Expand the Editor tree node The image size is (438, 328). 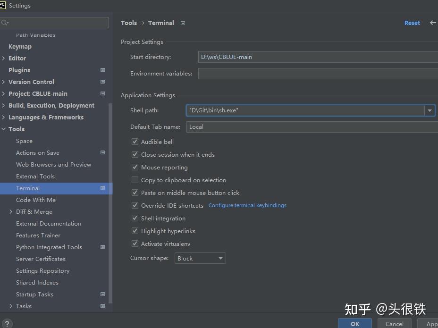pos(3,58)
